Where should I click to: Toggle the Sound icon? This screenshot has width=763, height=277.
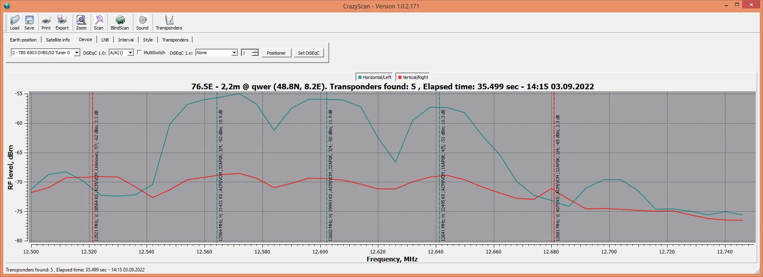click(x=142, y=22)
